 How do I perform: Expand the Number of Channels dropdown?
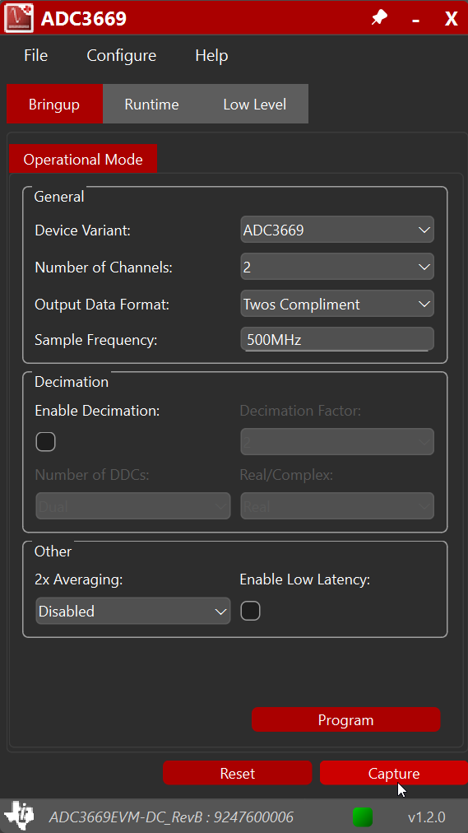tap(337, 267)
